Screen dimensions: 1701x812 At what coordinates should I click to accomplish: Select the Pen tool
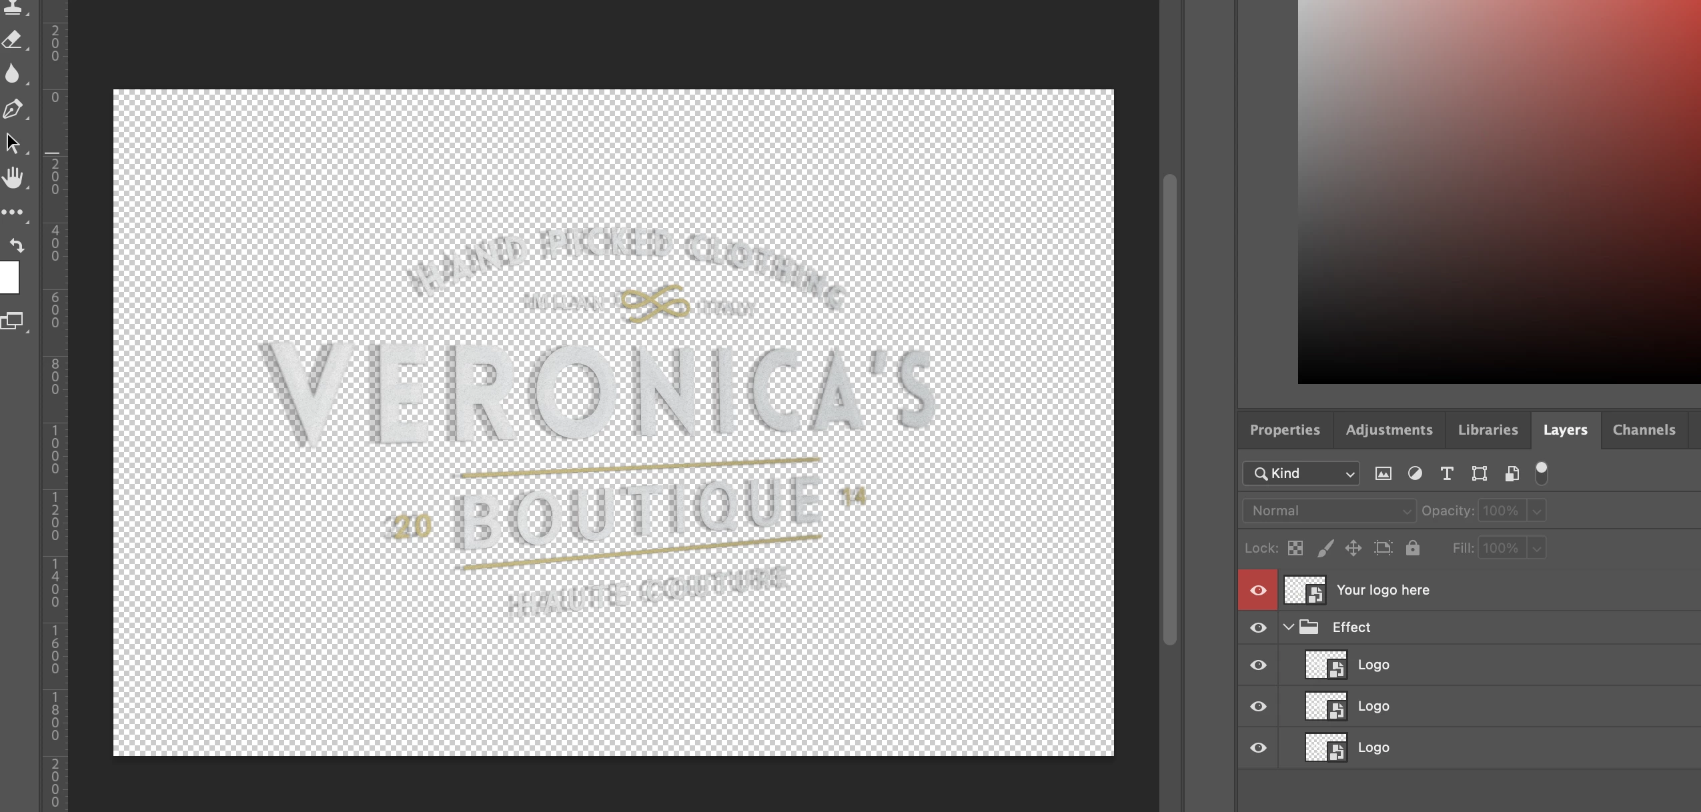[12, 109]
